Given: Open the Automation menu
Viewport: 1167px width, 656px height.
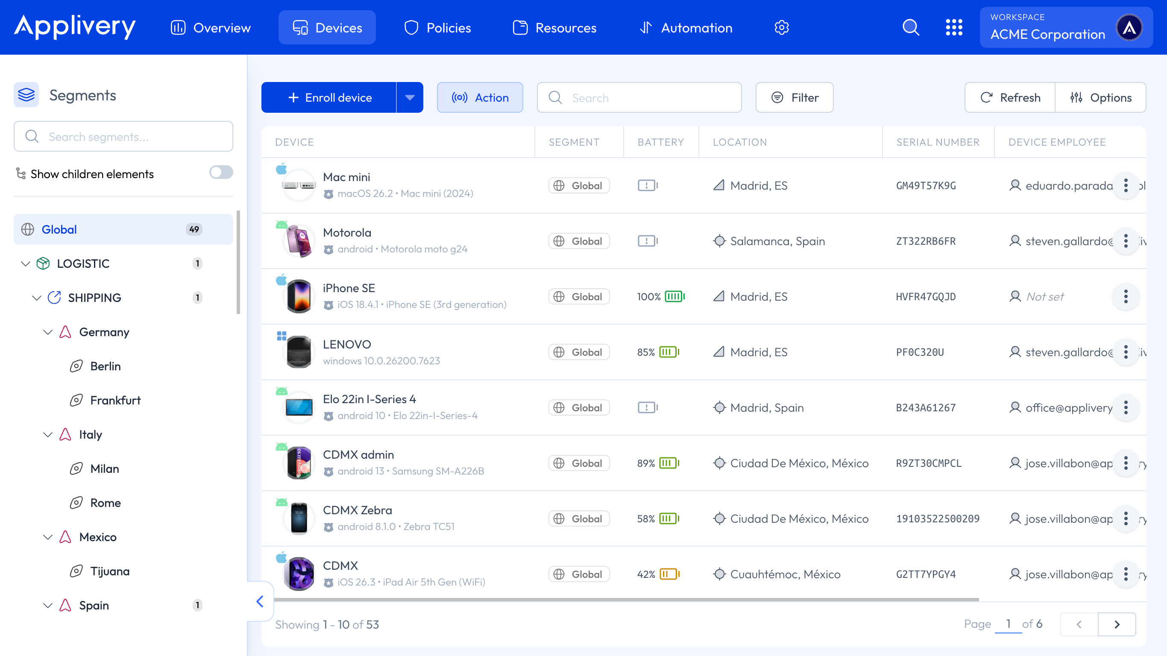Looking at the screenshot, I should click(686, 28).
